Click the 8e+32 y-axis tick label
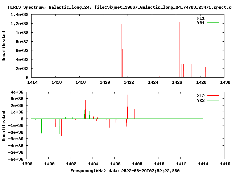232x174 pixels. [22, 42]
